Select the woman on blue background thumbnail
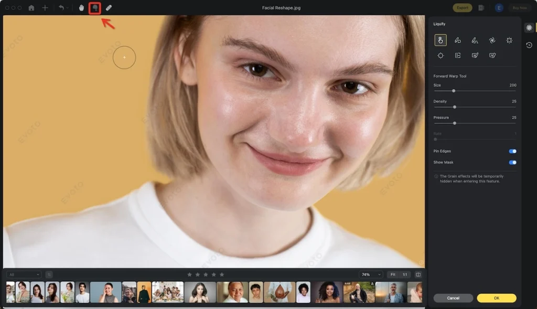This screenshot has height=309, width=537. 105,292
